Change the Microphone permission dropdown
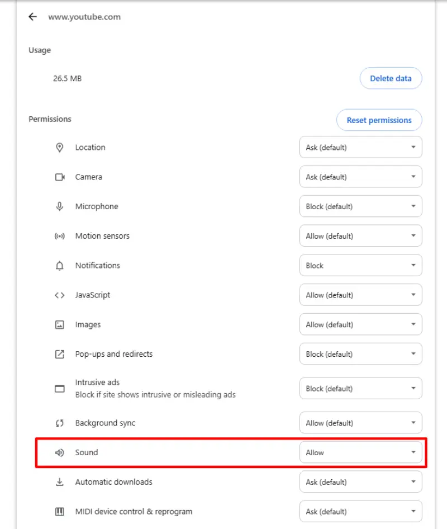This screenshot has width=447, height=529. click(x=360, y=206)
